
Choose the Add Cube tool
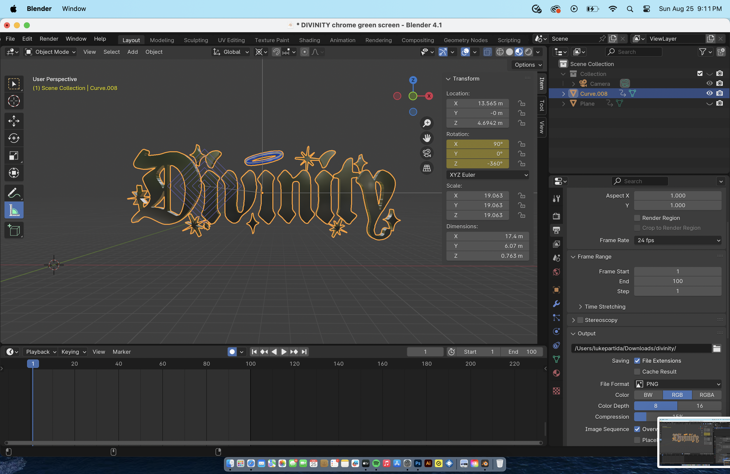point(14,230)
